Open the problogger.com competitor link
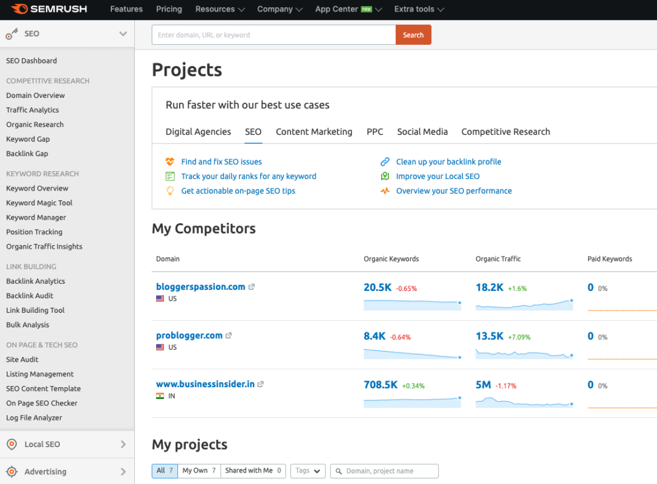Screen dimensions: 657x484 pos(189,336)
